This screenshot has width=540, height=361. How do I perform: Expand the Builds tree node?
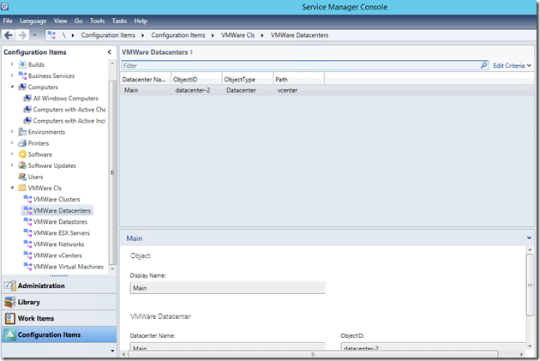tap(13, 64)
